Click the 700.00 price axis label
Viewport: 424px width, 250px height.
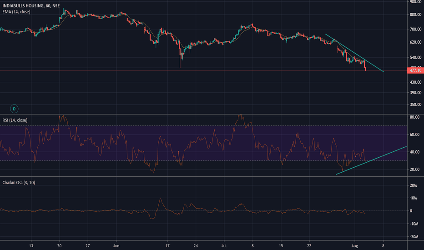[x=416, y=29]
